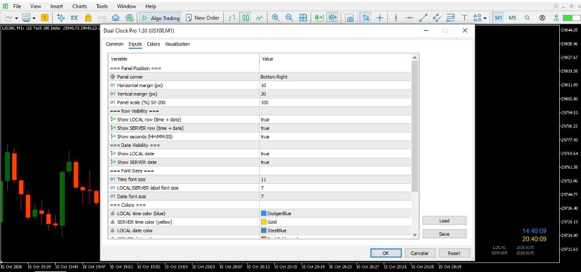581x272 pixels.
Task: Open the File menu
Action: [17, 6]
